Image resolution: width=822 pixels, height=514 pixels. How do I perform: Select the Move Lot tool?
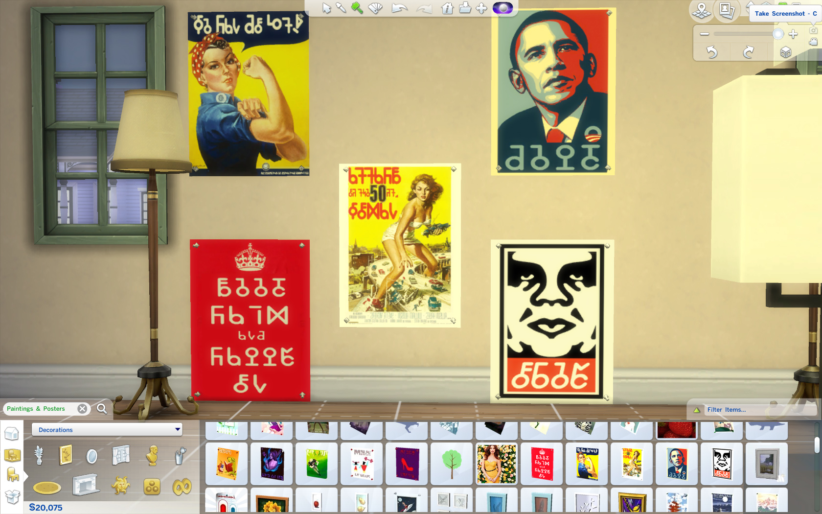pos(481,8)
